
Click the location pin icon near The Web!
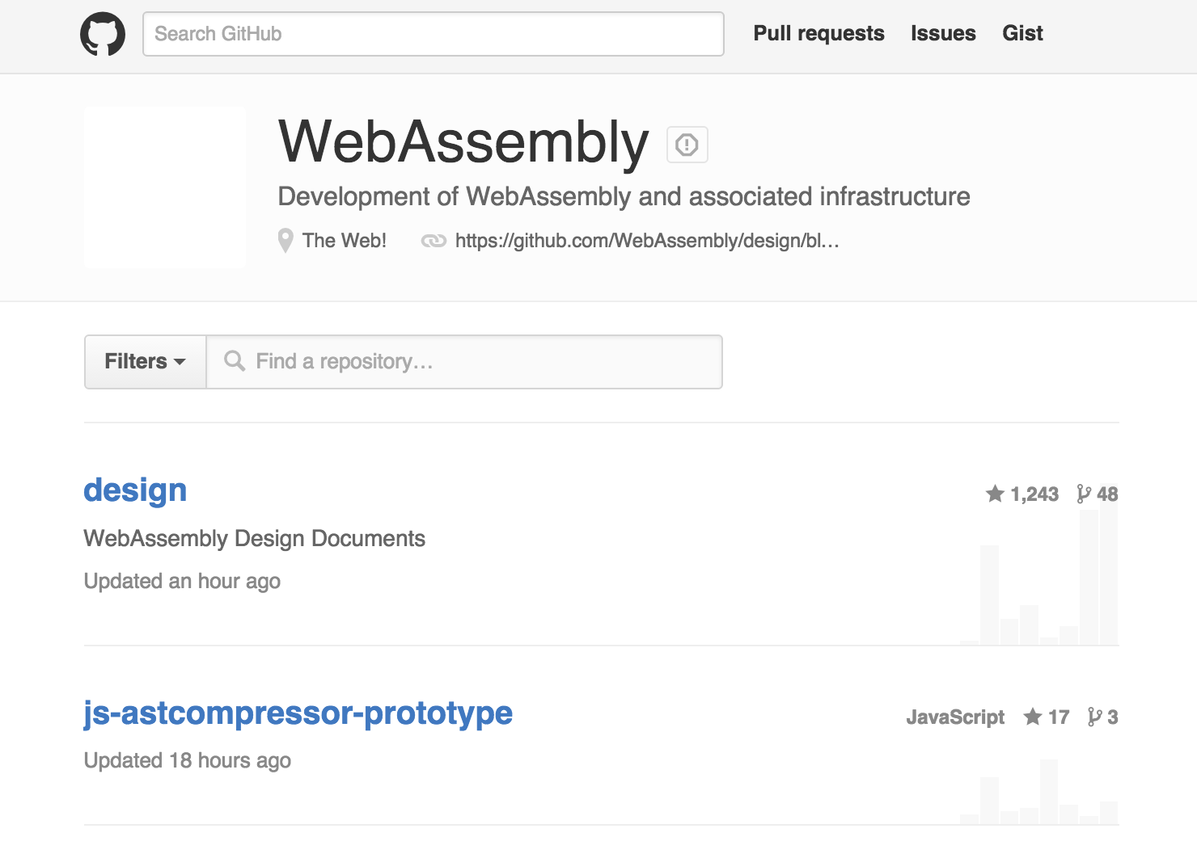click(286, 240)
